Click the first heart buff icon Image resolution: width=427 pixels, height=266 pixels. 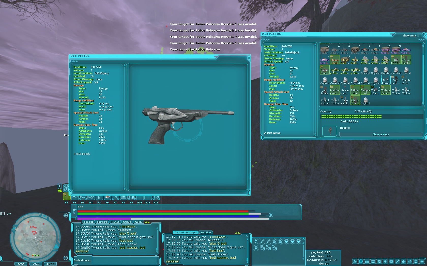286,242
